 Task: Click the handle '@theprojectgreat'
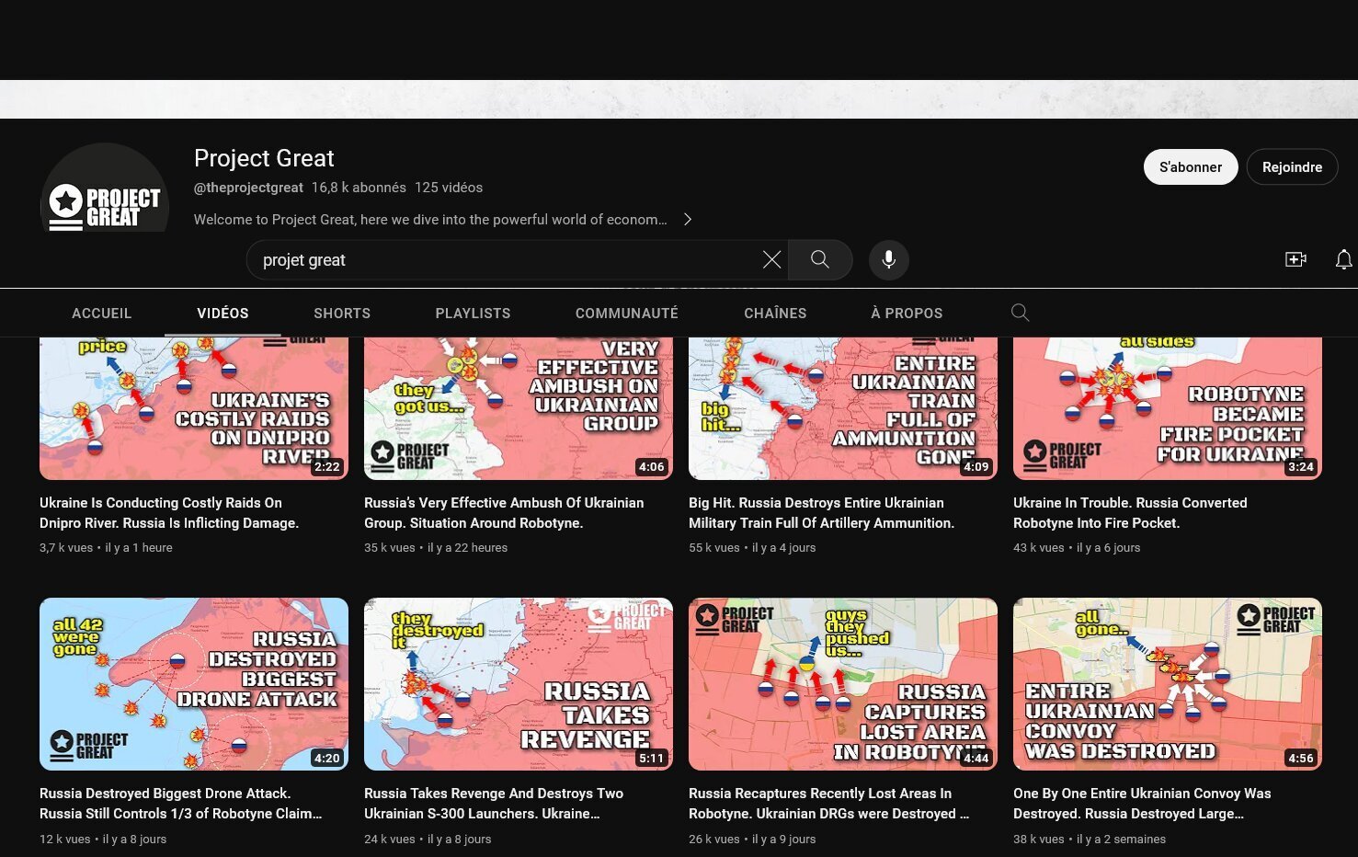[248, 188]
